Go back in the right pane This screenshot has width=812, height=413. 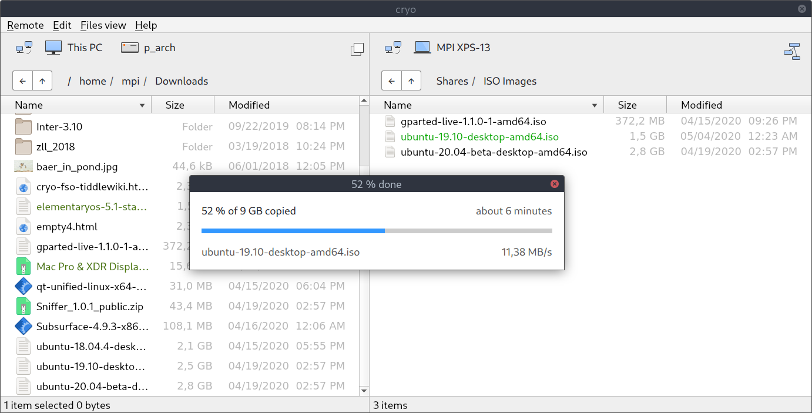point(391,80)
